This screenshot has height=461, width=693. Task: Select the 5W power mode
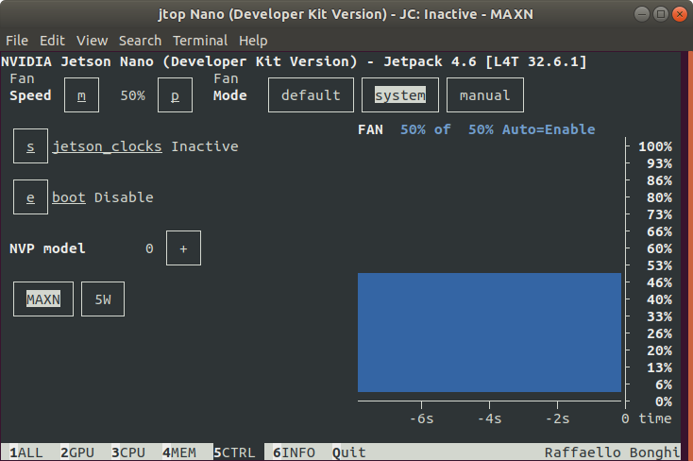pyautogui.click(x=103, y=299)
